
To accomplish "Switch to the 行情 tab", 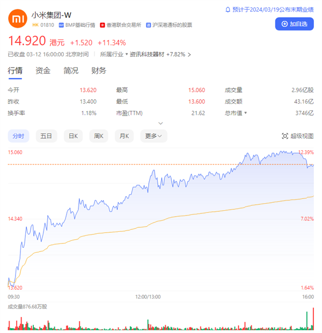I will 15,71.
